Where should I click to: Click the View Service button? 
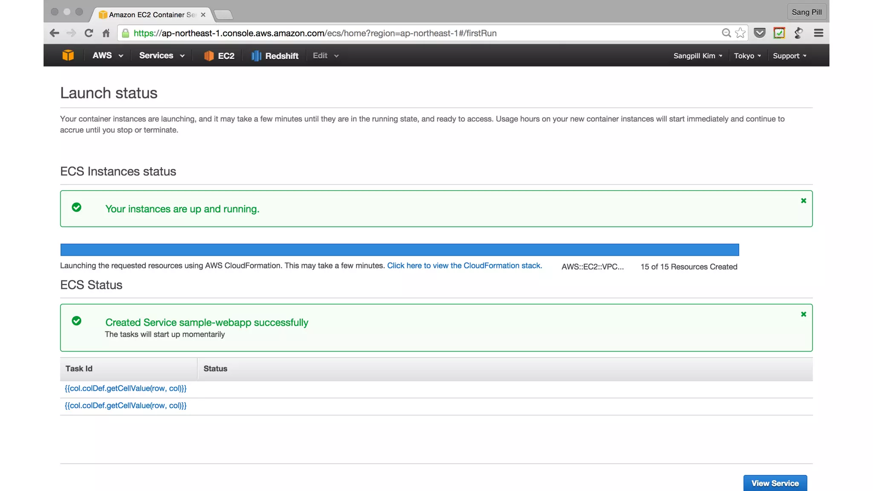click(x=775, y=483)
